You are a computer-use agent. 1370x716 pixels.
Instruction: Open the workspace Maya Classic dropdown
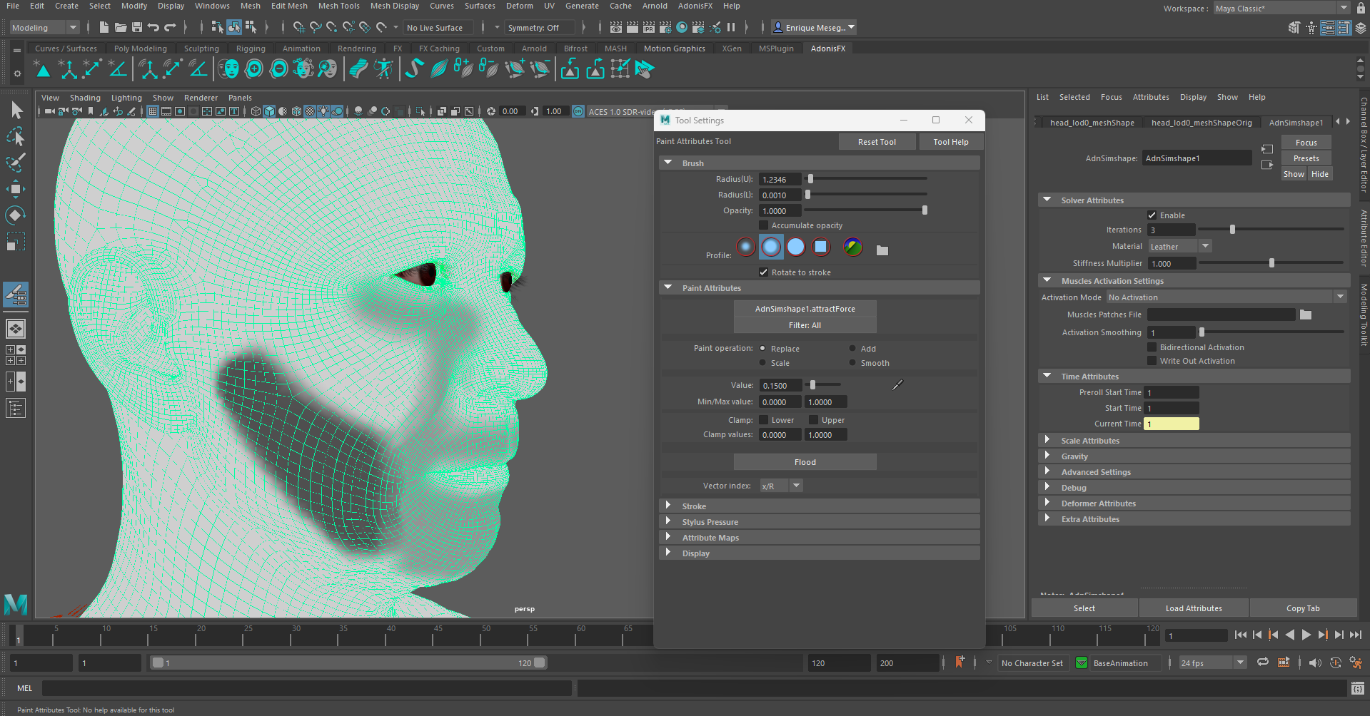click(1282, 9)
